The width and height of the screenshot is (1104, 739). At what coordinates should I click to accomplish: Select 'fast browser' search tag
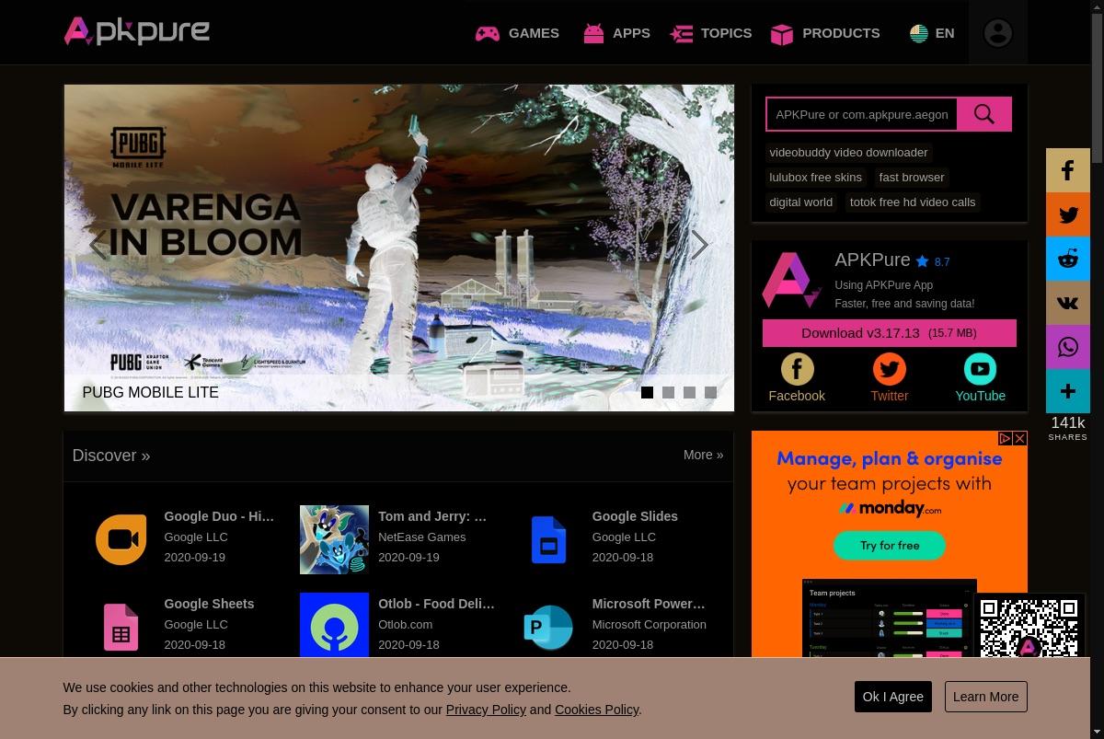coord(912,177)
